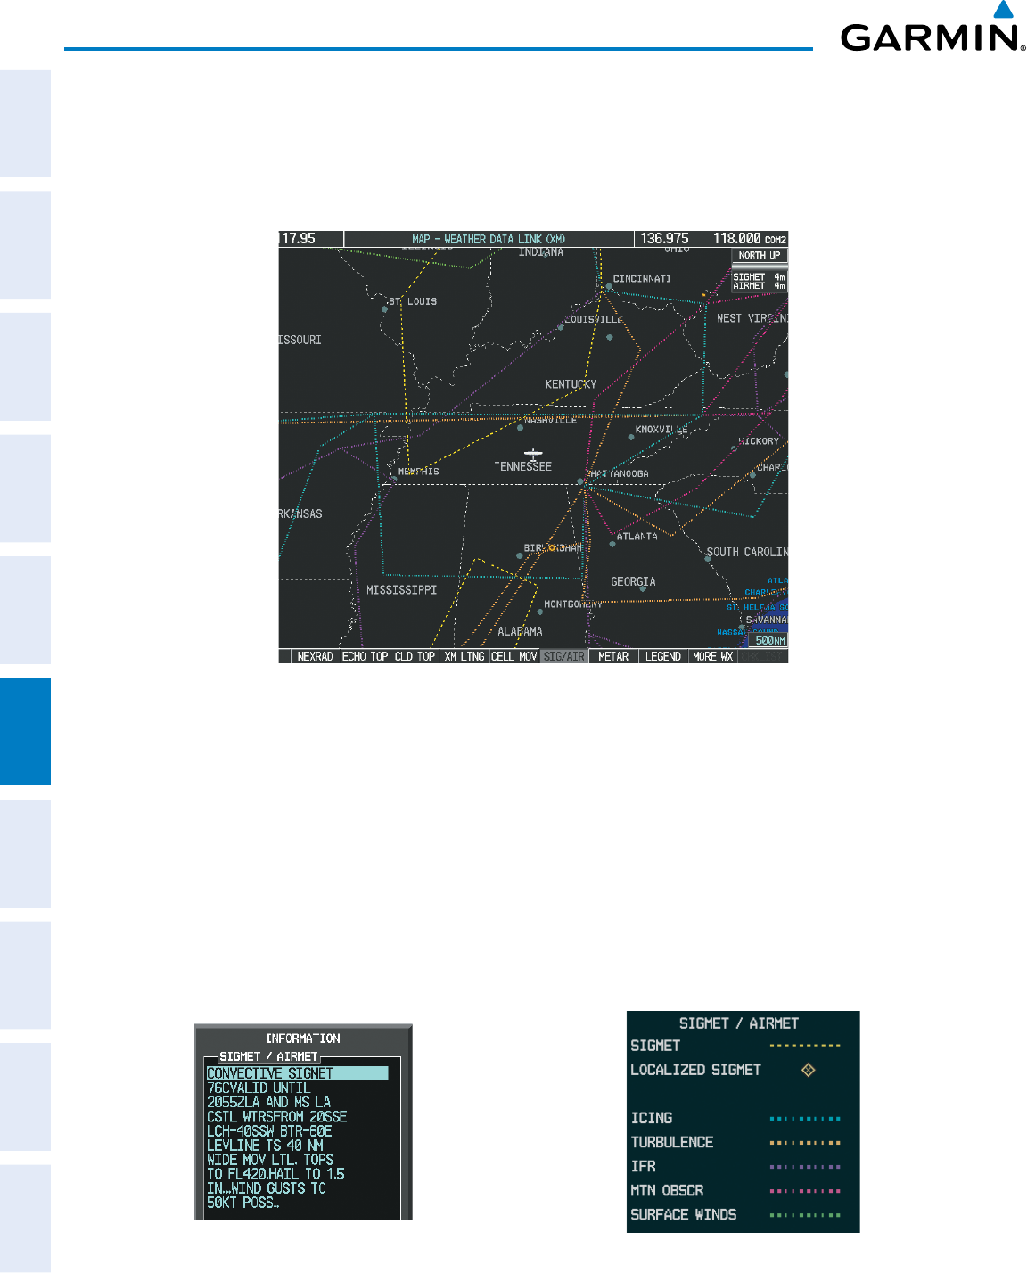The image size is (1027, 1273).
Task: Select the highlighted blue side tab
Action: [x=25, y=731]
